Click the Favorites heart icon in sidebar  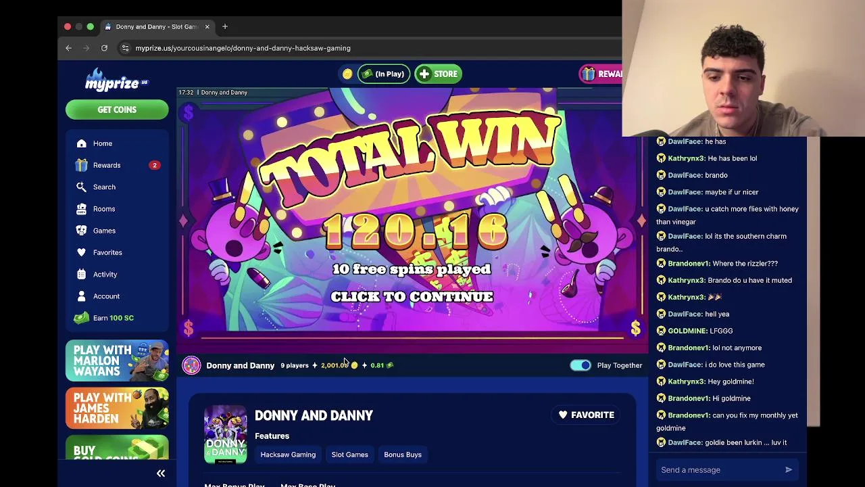coord(82,252)
